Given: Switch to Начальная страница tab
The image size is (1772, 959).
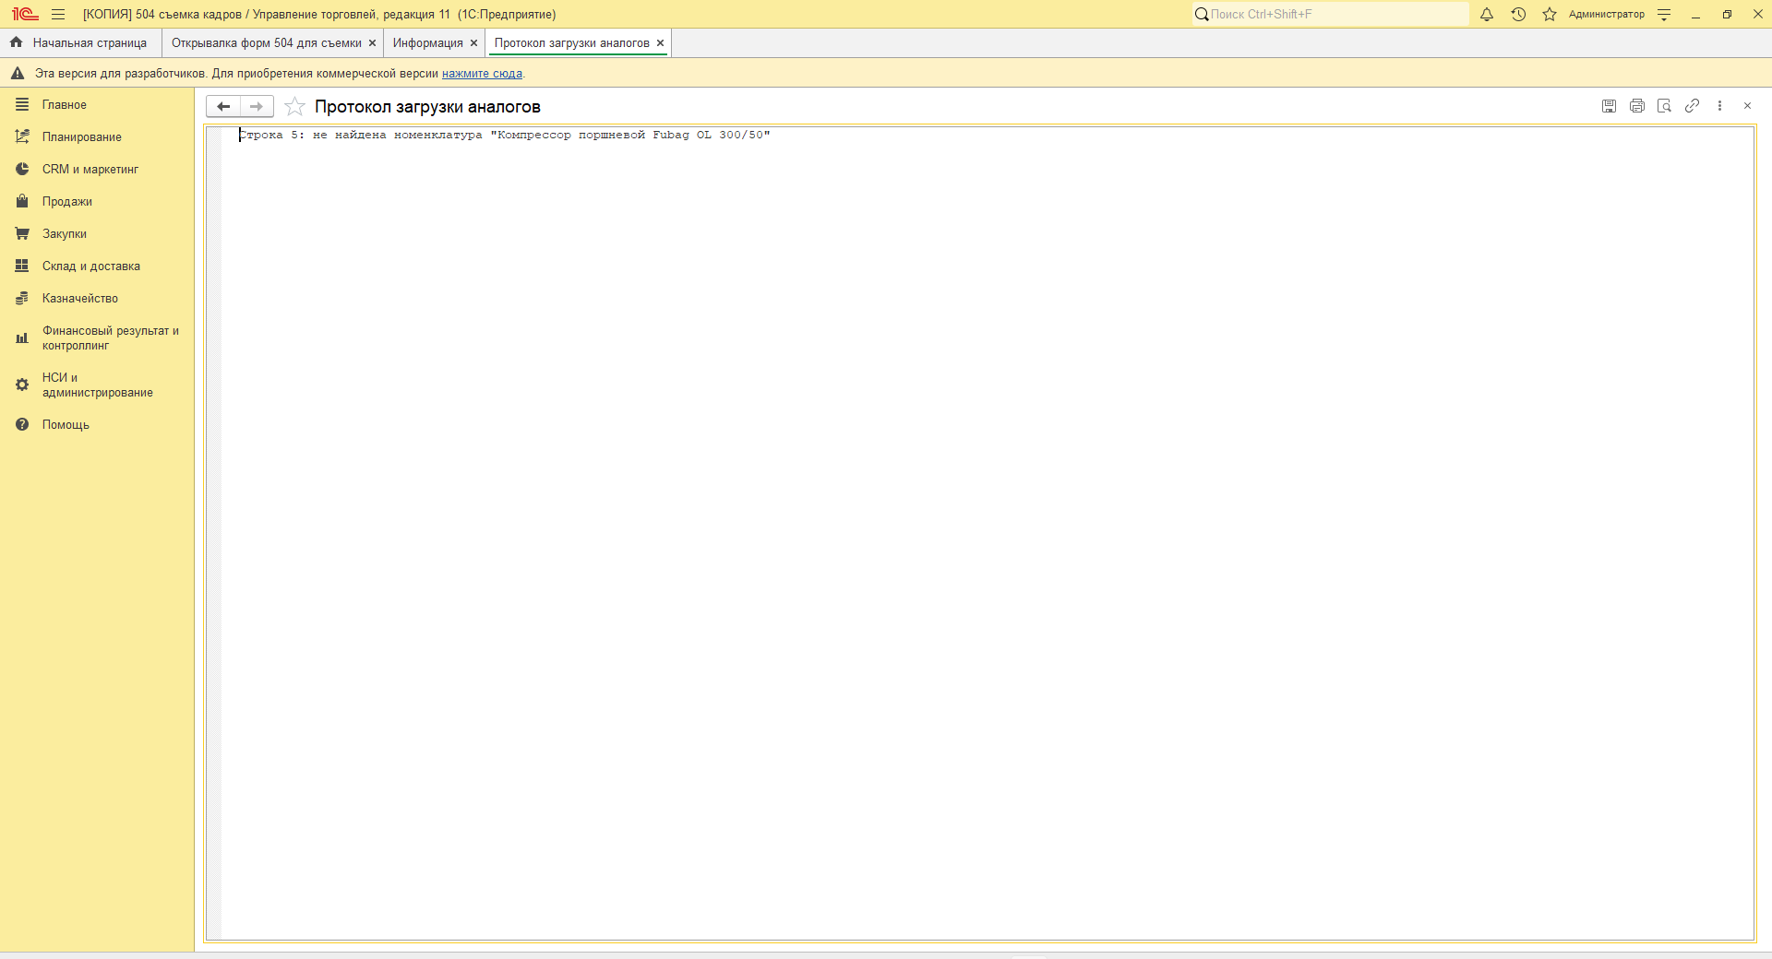Looking at the screenshot, I should 79,43.
